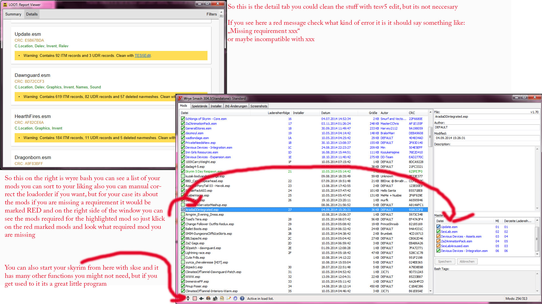Click the mod list vertical scrollbar thumb
Viewport: 542px width, 304px height.
[x=430, y=137]
